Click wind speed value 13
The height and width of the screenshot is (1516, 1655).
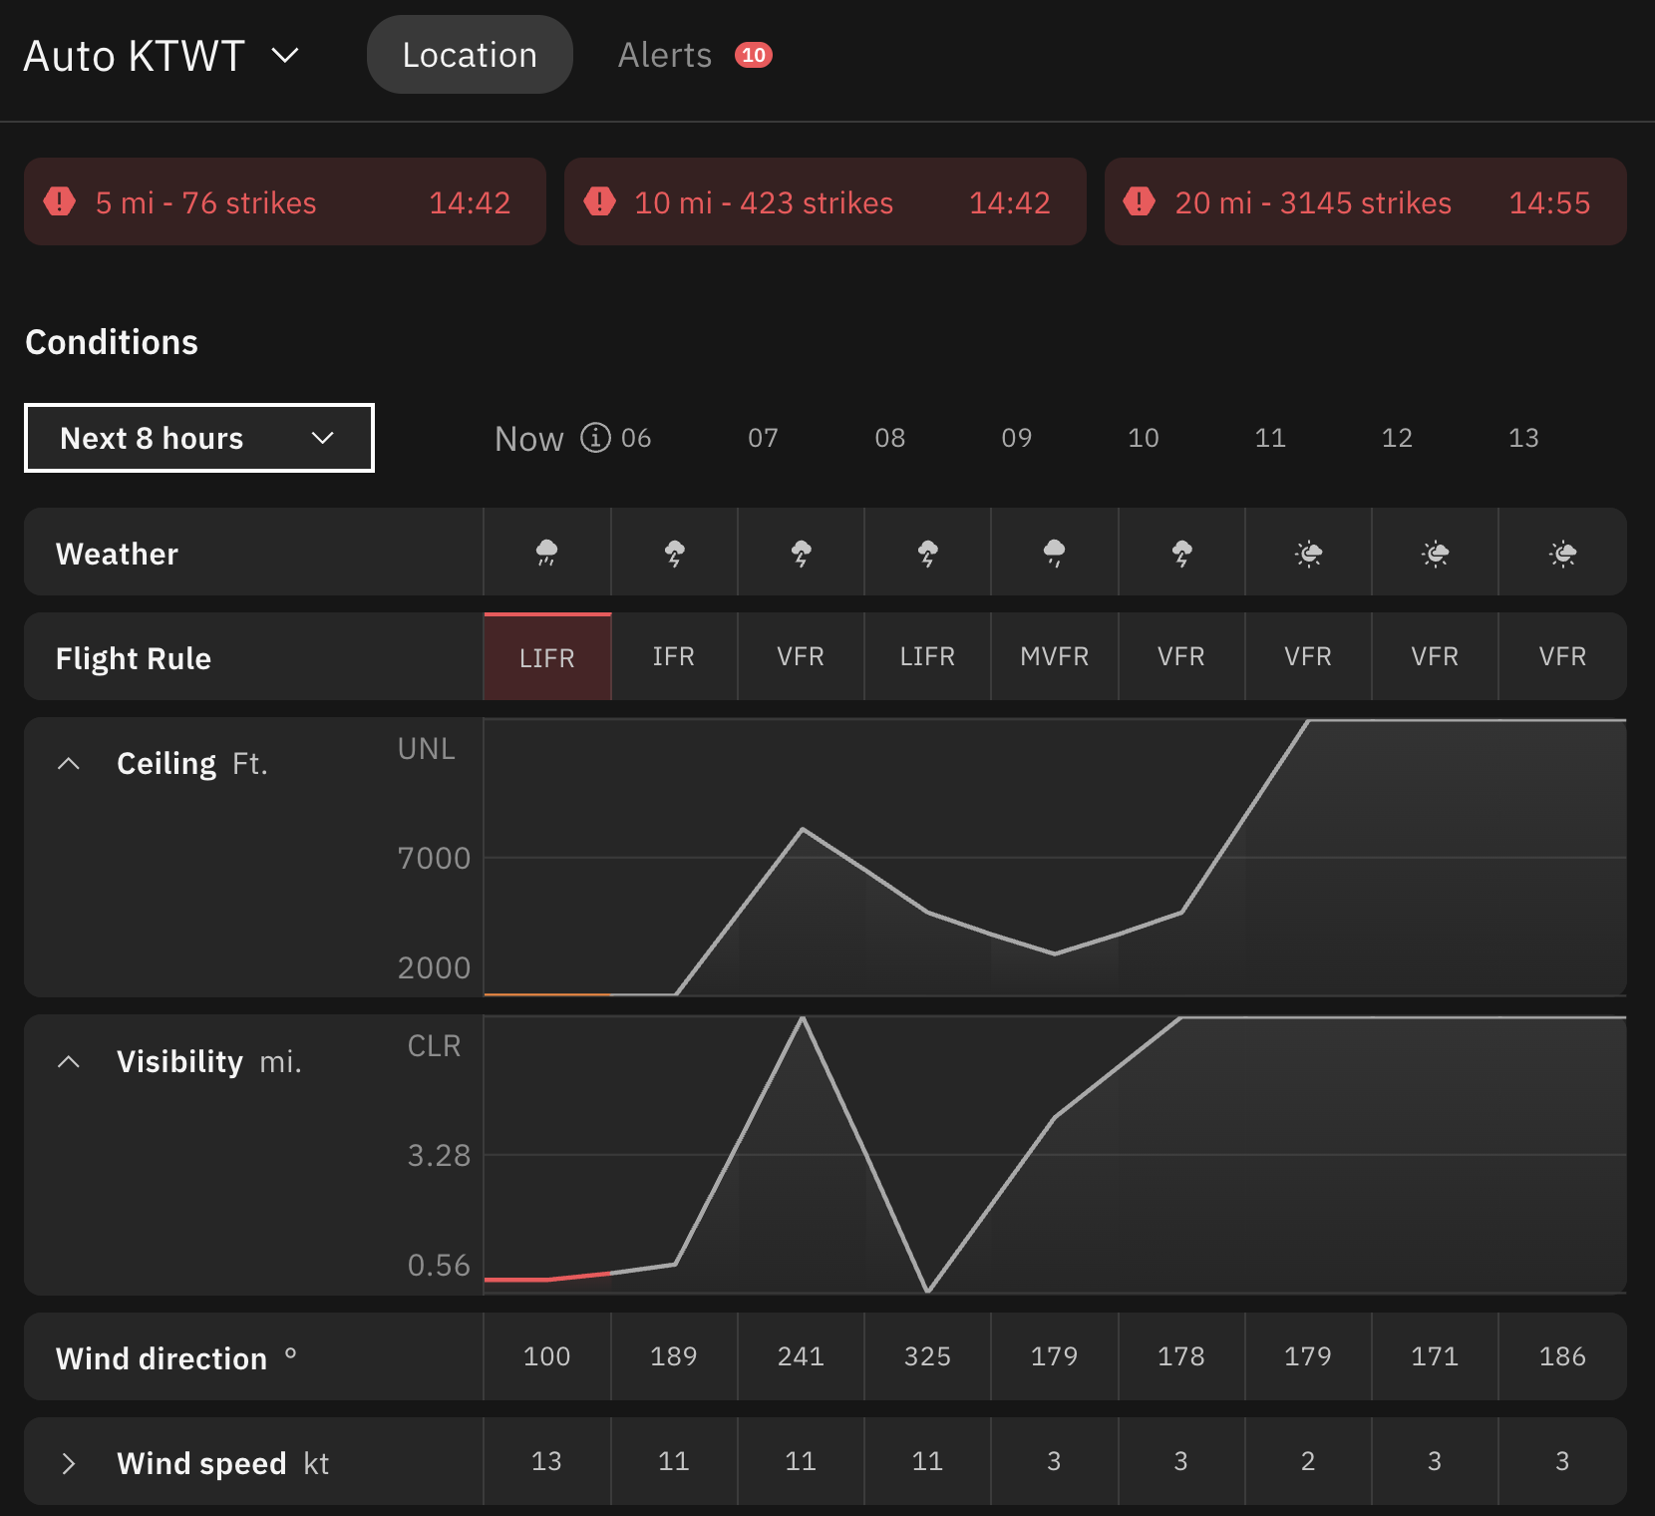(546, 1461)
